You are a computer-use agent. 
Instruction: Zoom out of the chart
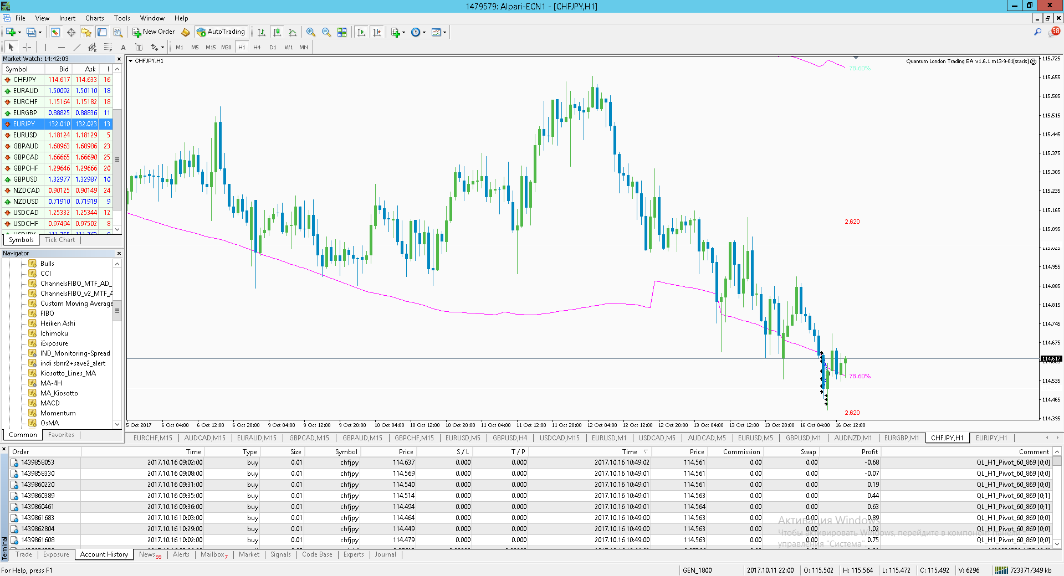click(x=326, y=32)
